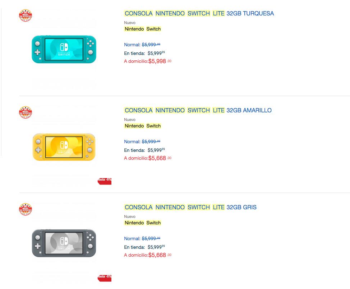Click the Meses Sin Intereses badge on the Gris listing
Screen dimensions: 350x289
25,209
